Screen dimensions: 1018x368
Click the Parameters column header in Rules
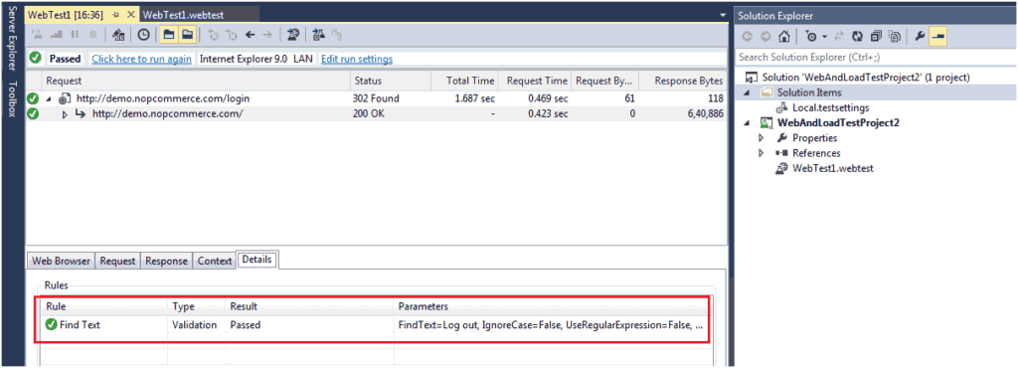pos(551,306)
